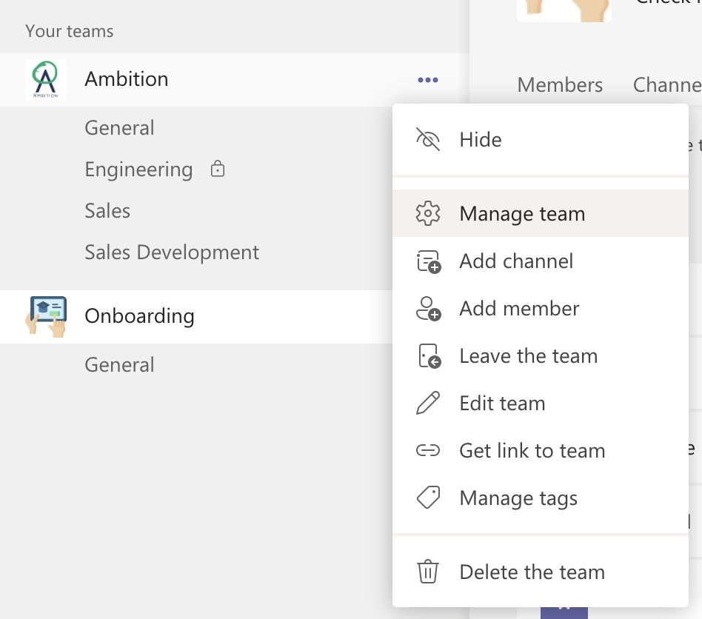Viewport: 702px width, 619px height.
Task: Select Leave the team menu entry
Action: coord(528,356)
